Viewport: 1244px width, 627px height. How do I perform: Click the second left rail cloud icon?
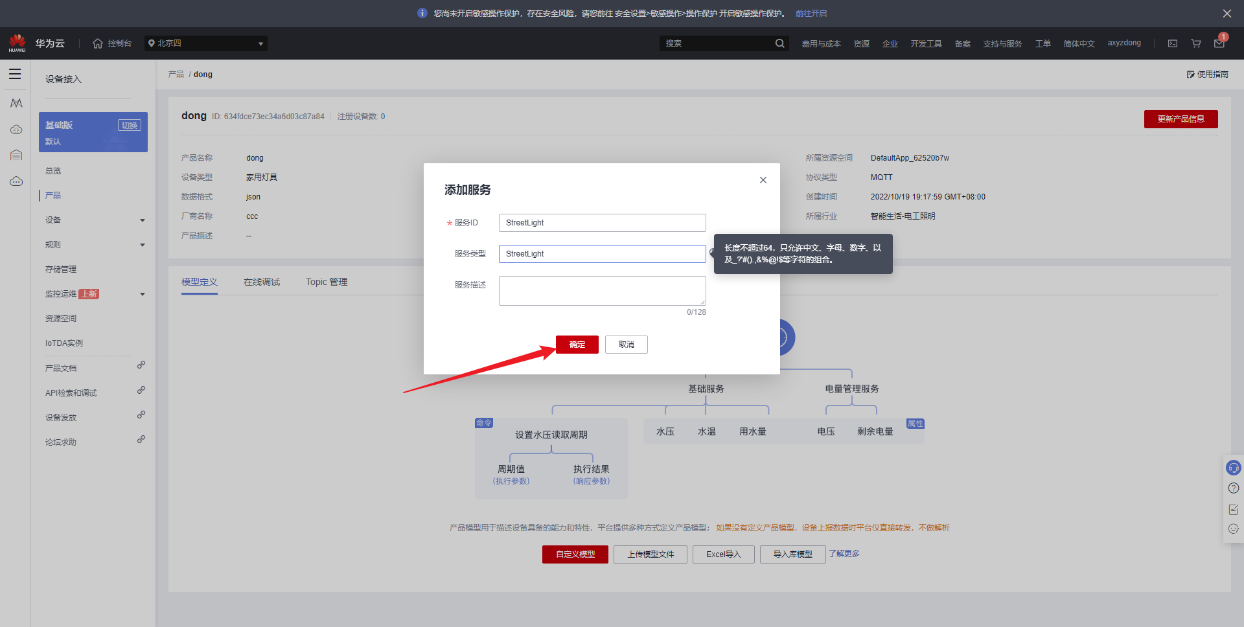point(16,130)
